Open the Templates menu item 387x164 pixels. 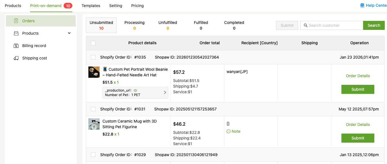point(91,6)
